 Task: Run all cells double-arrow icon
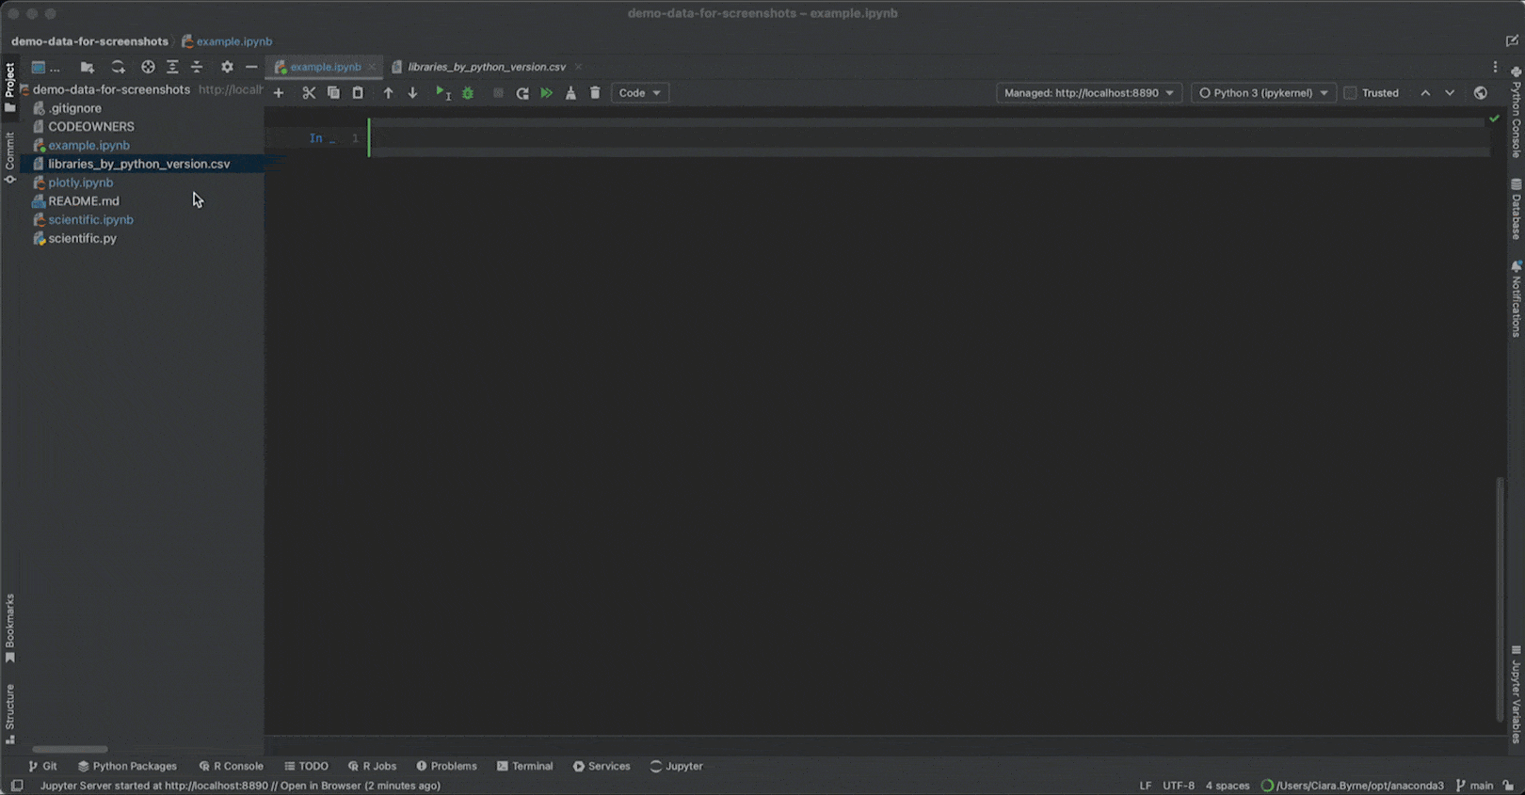click(x=547, y=93)
